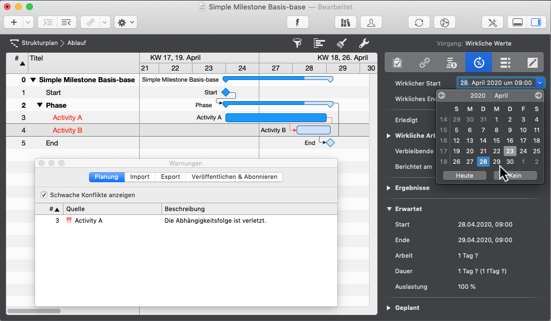
Task: Toggle the right inspector sidebar visibility
Action: [535, 23]
